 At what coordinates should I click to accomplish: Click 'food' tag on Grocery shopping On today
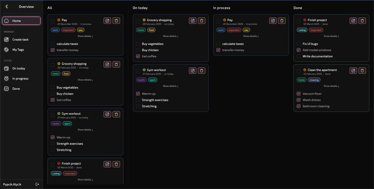coord(151,30)
